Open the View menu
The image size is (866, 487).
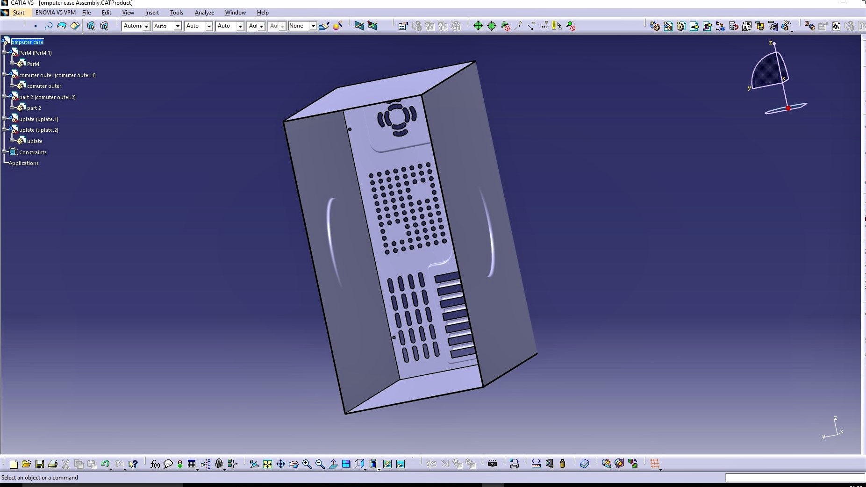tap(128, 13)
